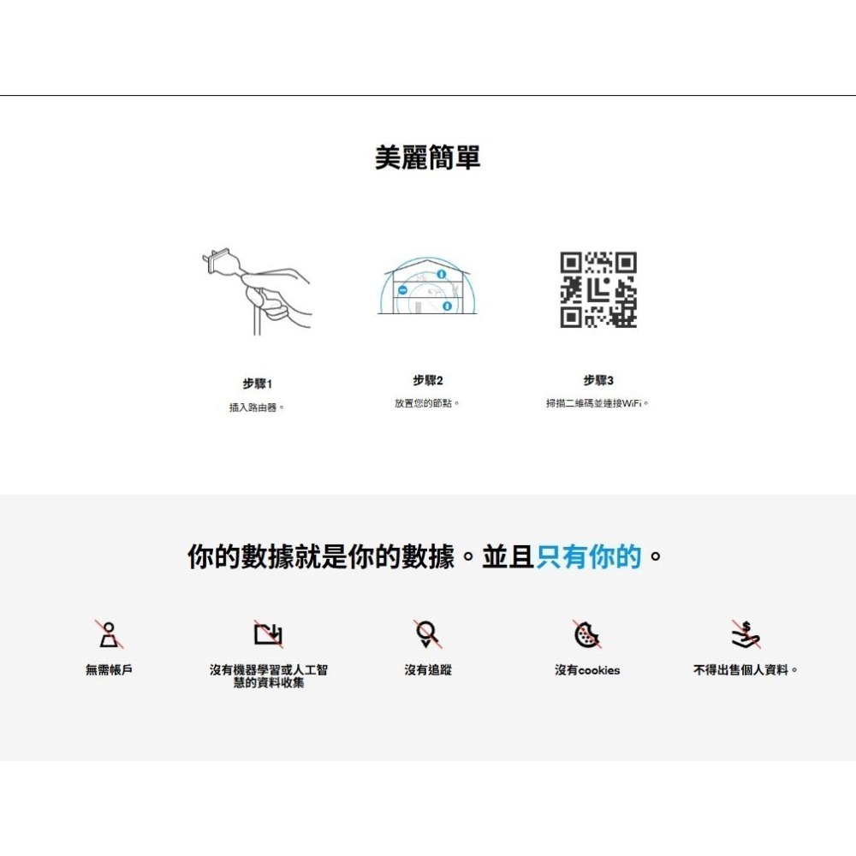
Task: Click the 沒有追蹤 label
Action: (428, 670)
